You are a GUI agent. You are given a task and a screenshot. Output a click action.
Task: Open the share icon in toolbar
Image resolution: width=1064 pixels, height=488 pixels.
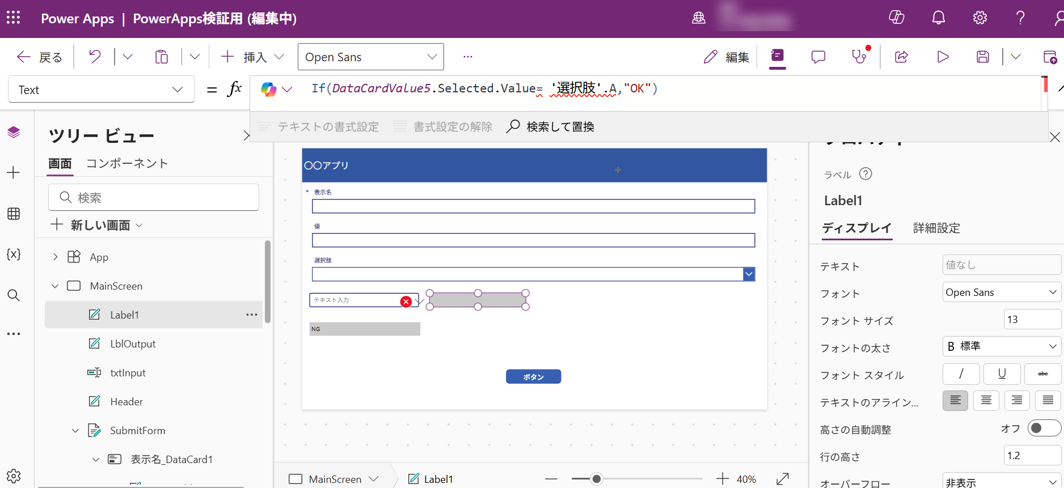901,57
